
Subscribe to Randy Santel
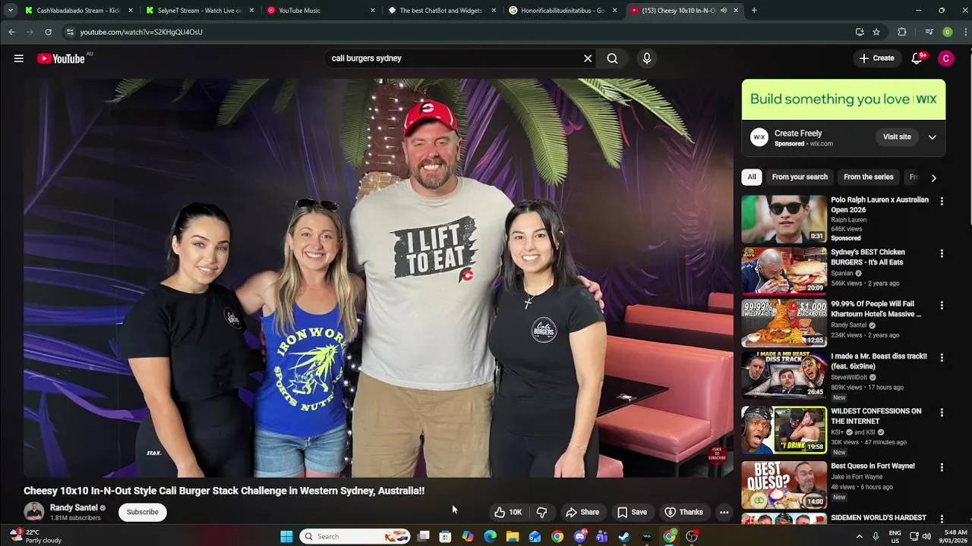[x=143, y=512]
